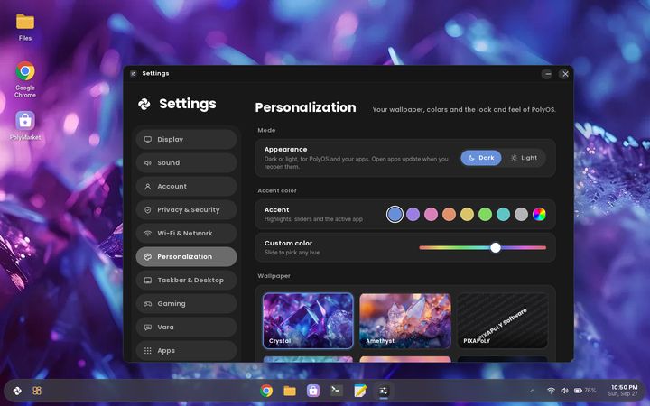
Task: Click the Settings logo icon in sidebar
Action: coord(144,104)
